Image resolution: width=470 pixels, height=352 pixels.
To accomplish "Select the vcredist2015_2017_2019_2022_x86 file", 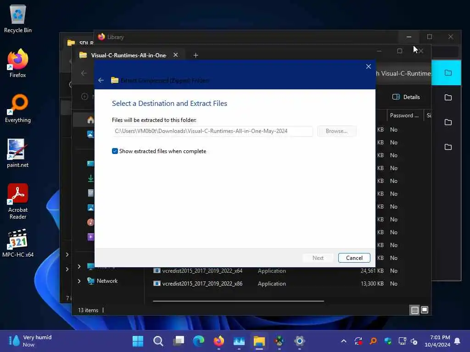I will [202, 283].
